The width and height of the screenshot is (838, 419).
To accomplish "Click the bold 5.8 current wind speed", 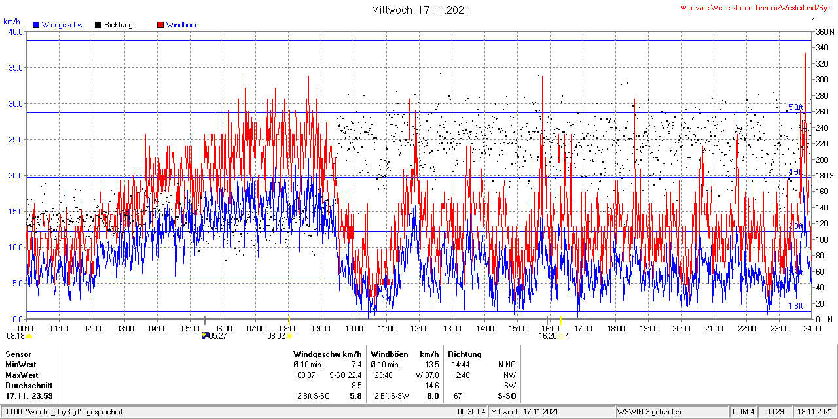I will click(355, 396).
